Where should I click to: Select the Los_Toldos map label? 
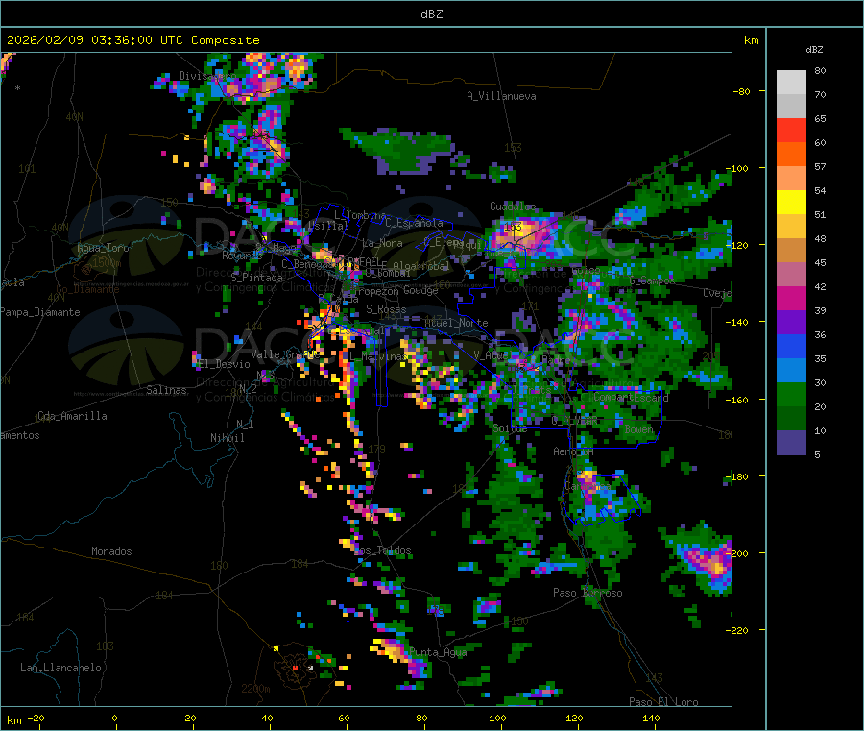coord(382,550)
